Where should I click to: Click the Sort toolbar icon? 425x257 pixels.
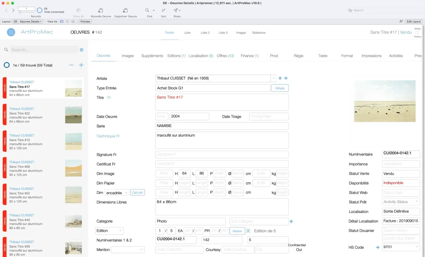pyautogui.click(x=164, y=10)
